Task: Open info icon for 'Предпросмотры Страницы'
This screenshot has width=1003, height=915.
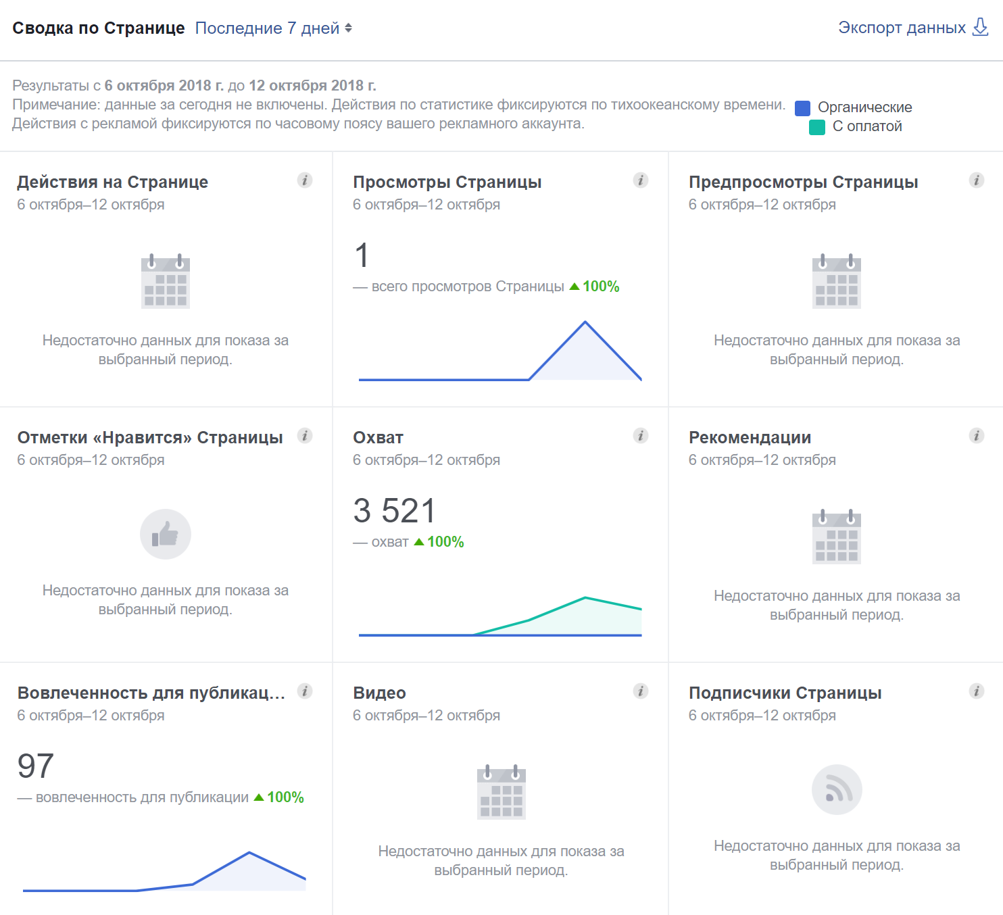Action: click(977, 180)
